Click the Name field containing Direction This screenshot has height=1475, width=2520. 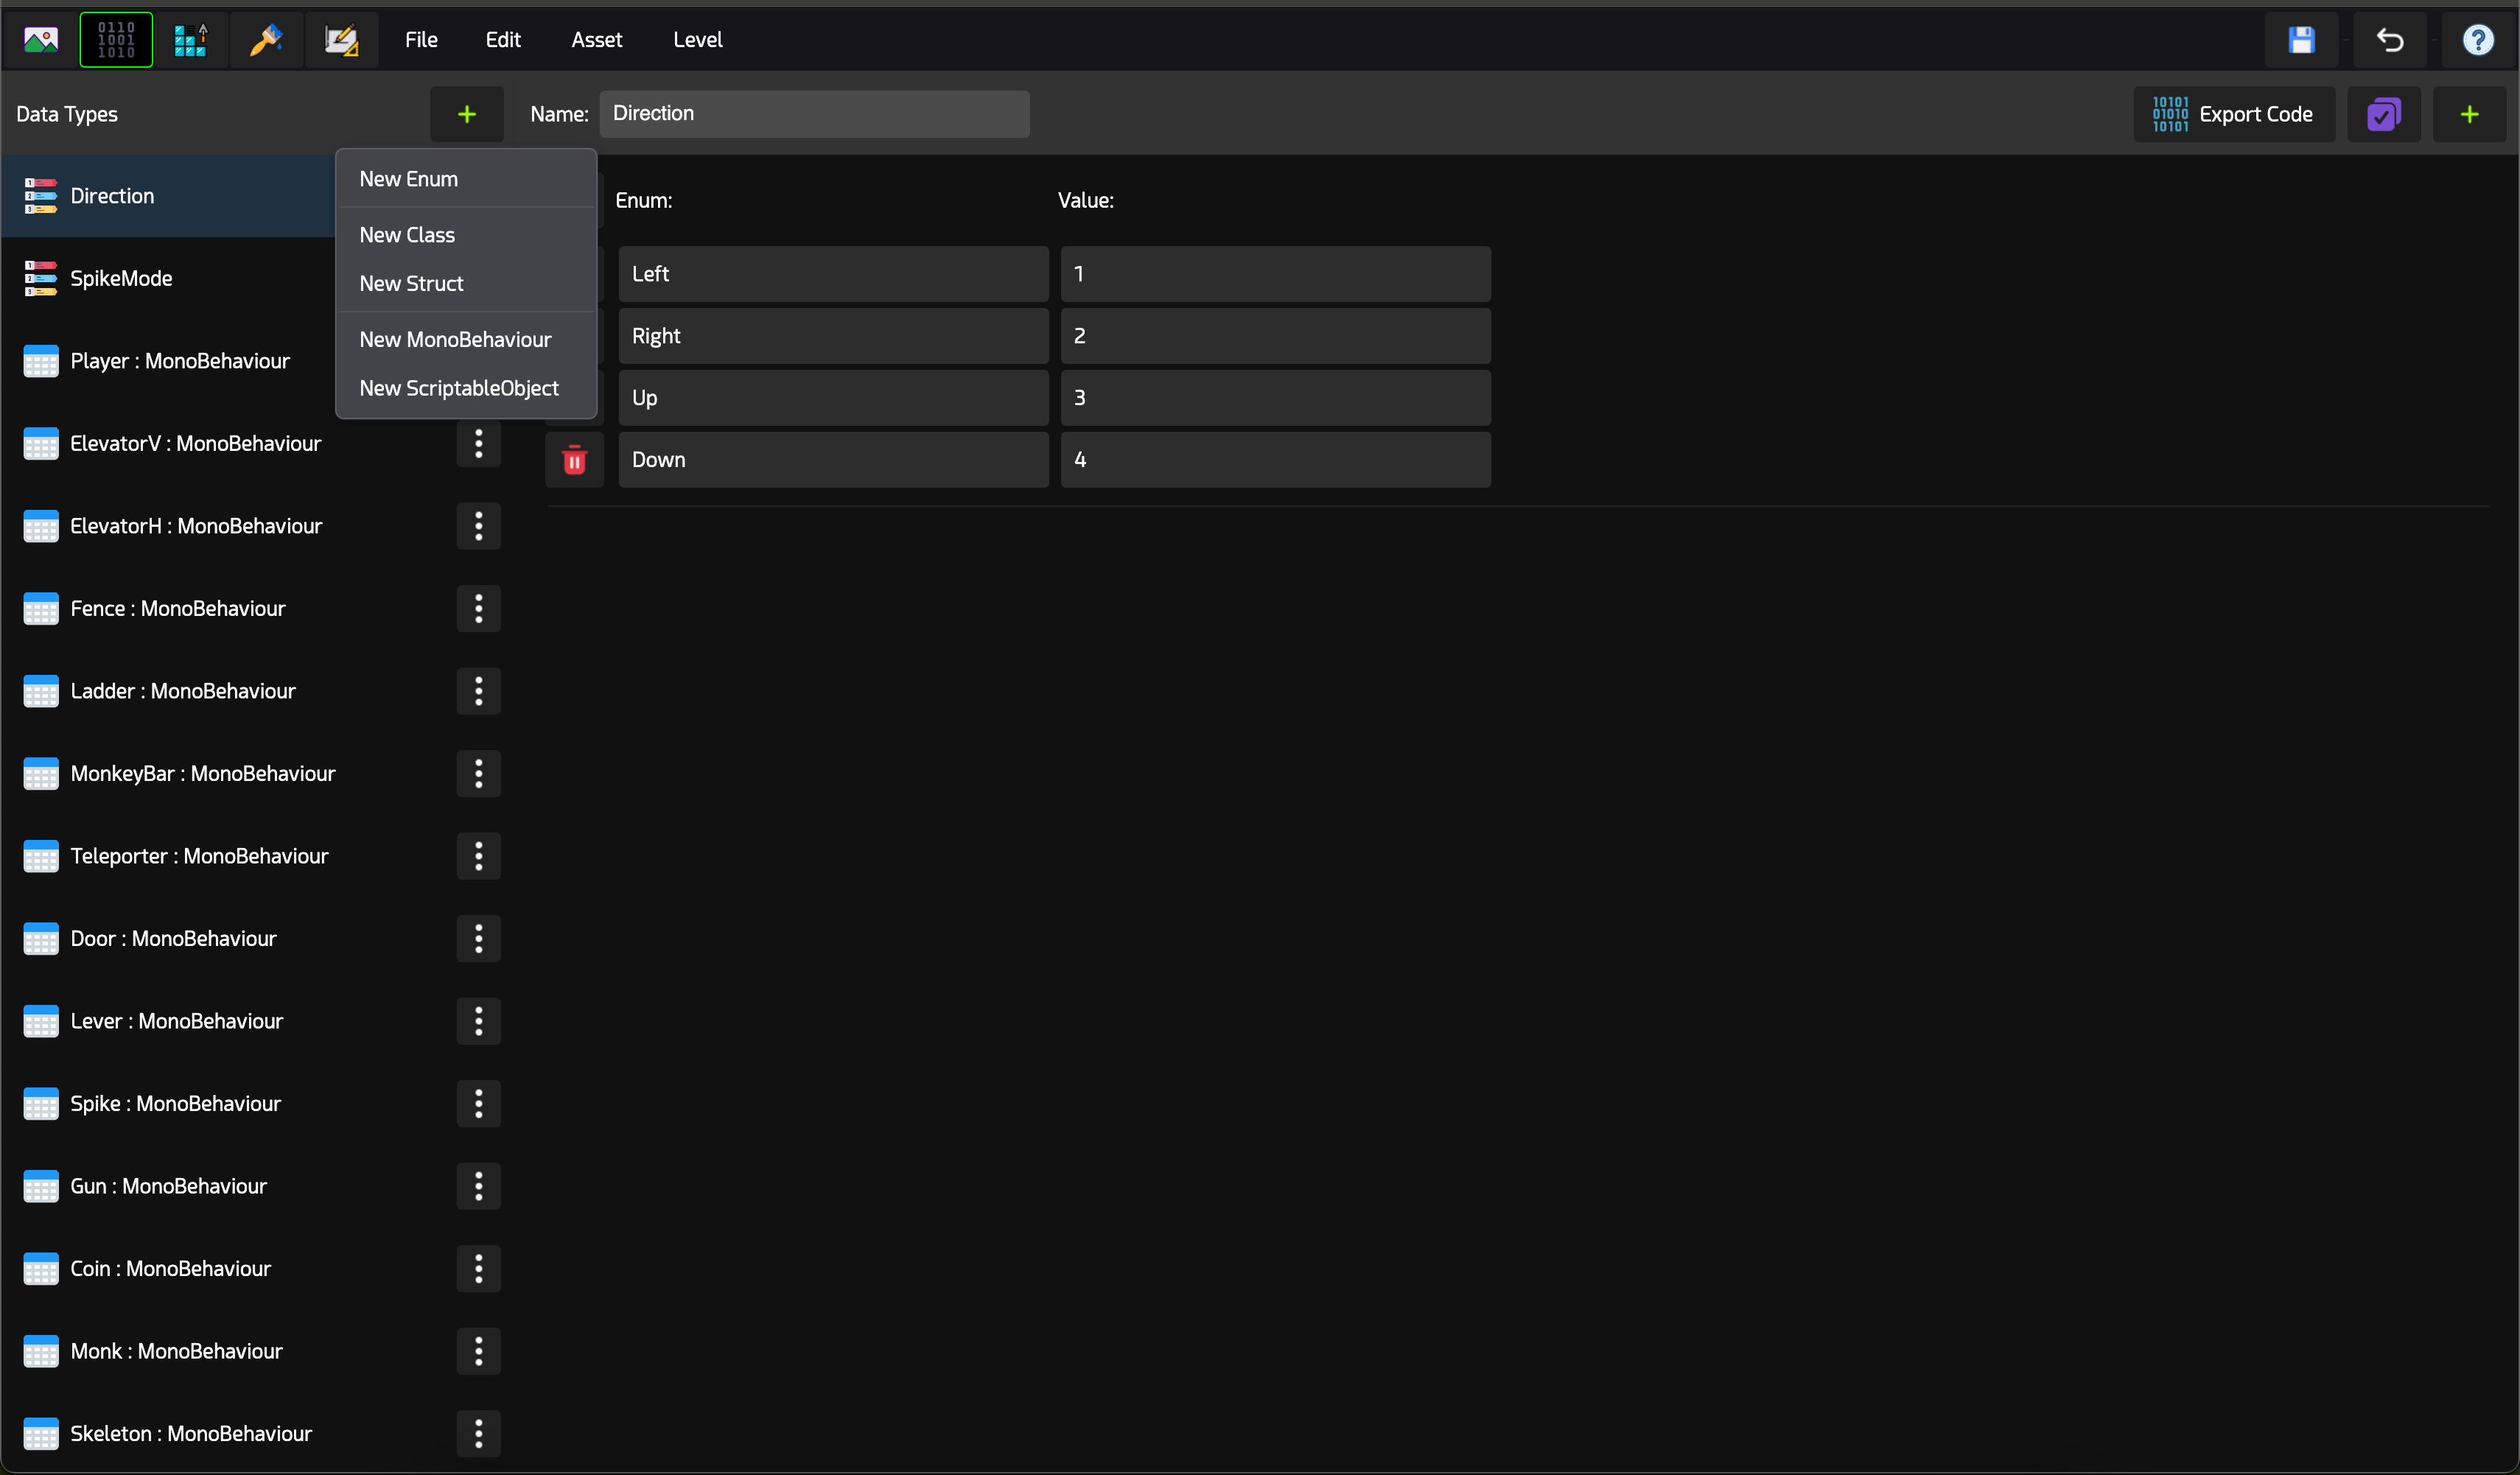813,114
